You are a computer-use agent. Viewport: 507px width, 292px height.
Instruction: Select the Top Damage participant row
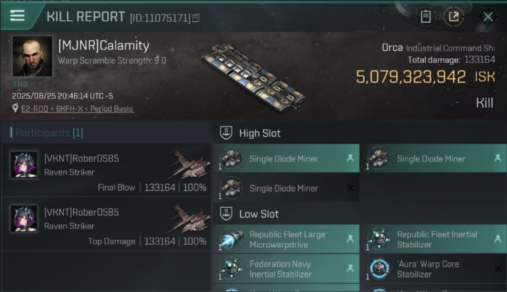[x=106, y=224]
